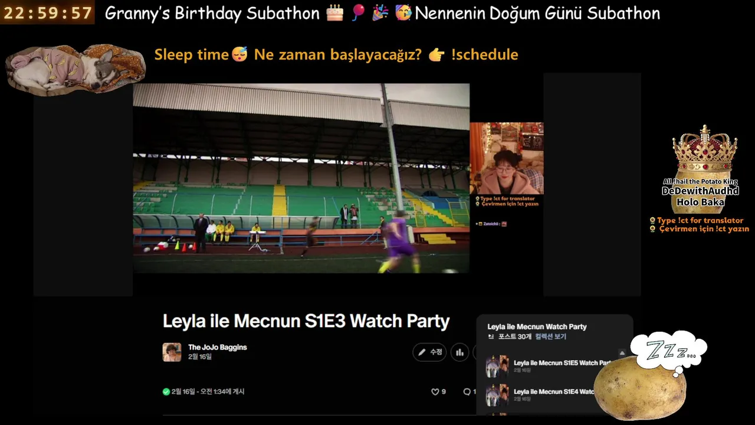Click the S1E5 post thumbnail in collection
Screen dimensions: 755x425
pos(497,366)
